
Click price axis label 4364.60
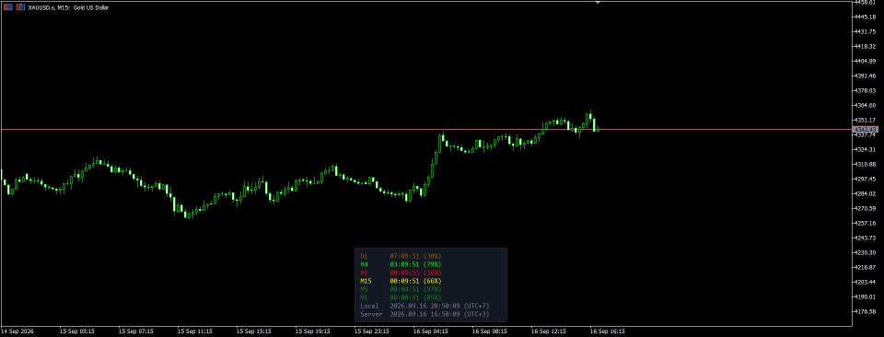pyautogui.click(x=866, y=105)
